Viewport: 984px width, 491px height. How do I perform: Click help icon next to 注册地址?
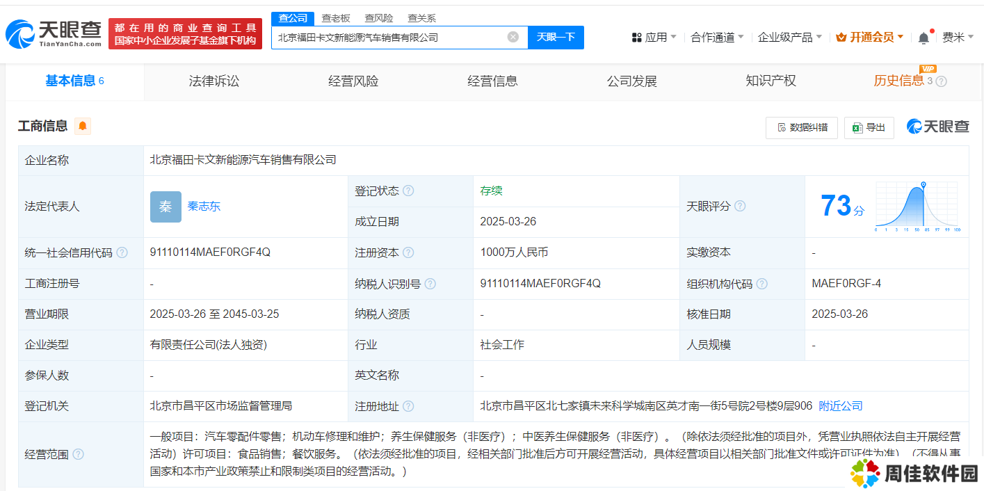[408, 406]
